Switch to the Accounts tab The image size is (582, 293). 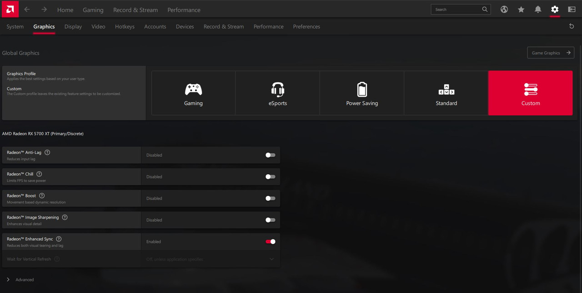pyautogui.click(x=155, y=26)
